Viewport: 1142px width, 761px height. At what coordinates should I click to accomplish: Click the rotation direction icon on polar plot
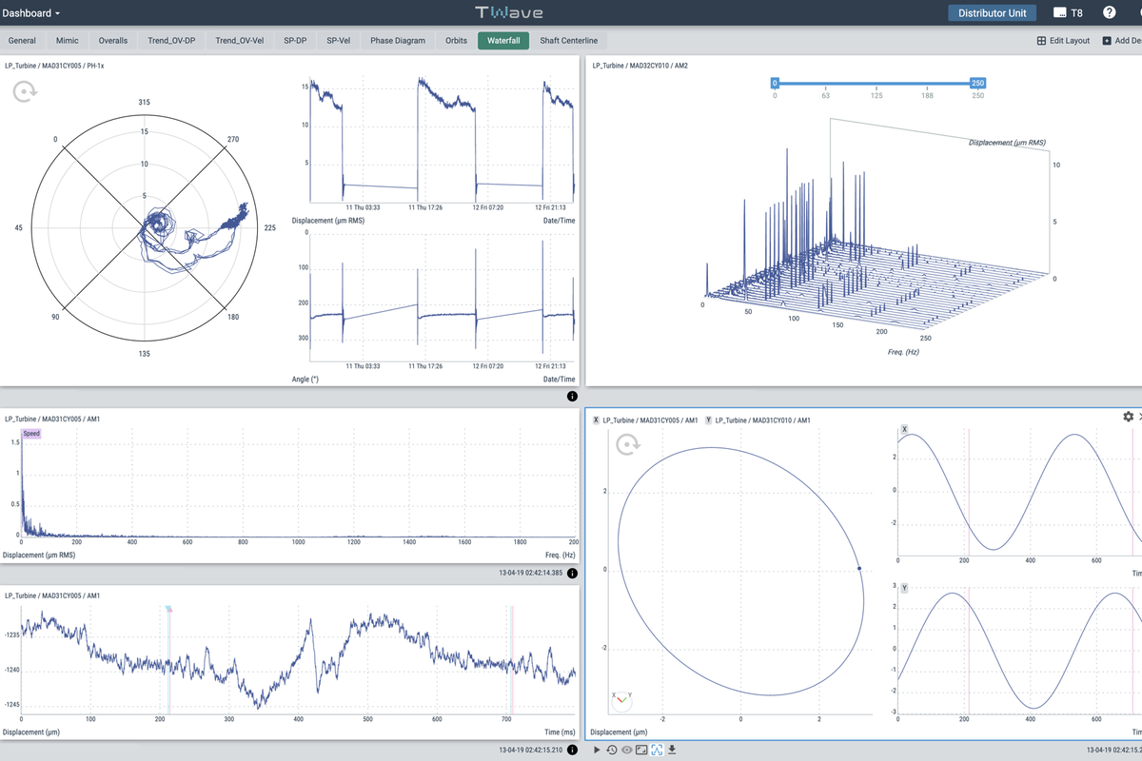[x=25, y=92]
